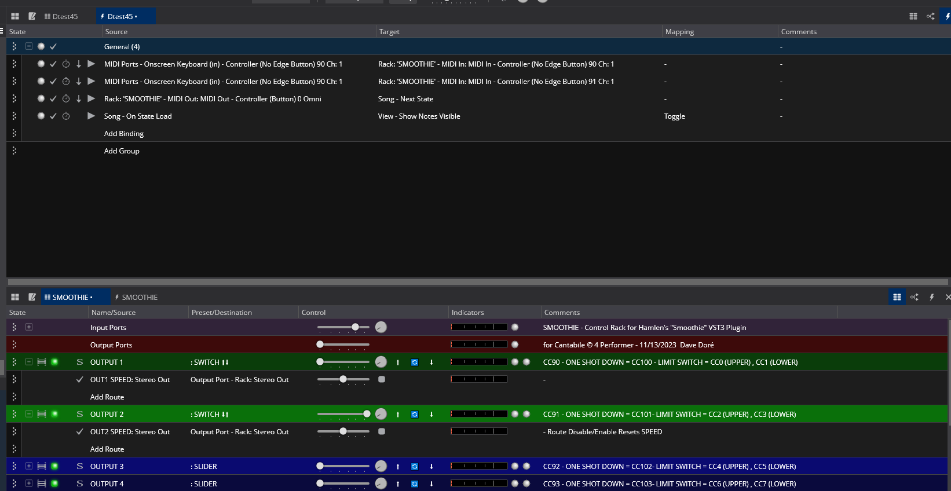Screen dimensions: 951x491
Task: Click the delay timer icon on Song - Next State binding
Action: [x=66, y=99]
